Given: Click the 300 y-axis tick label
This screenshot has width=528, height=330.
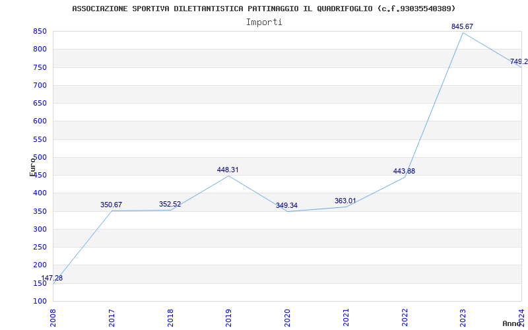Looking at the screenshot, I should click(40, 230).
